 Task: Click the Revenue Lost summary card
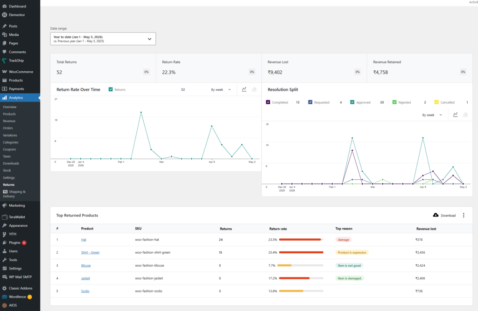pyautogui.click(x=314, y=68)
